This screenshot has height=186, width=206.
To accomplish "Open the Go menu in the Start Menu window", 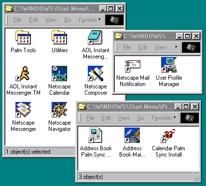I will 68,20.
